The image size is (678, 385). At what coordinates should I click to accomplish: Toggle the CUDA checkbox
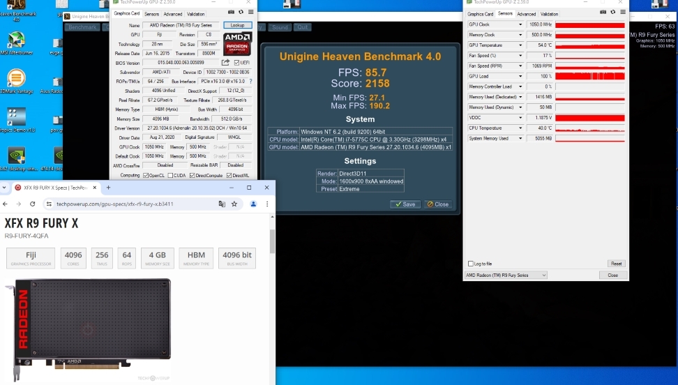pyautogui.click(x=170, y=175)
